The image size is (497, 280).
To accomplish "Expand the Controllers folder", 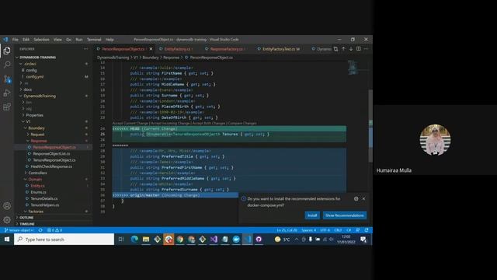I will pos(37,173).
